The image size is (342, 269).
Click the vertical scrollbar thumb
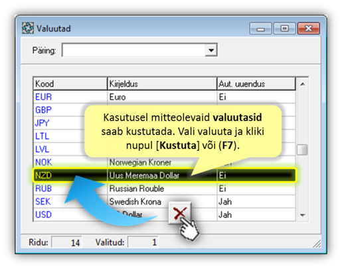[302, 150]
